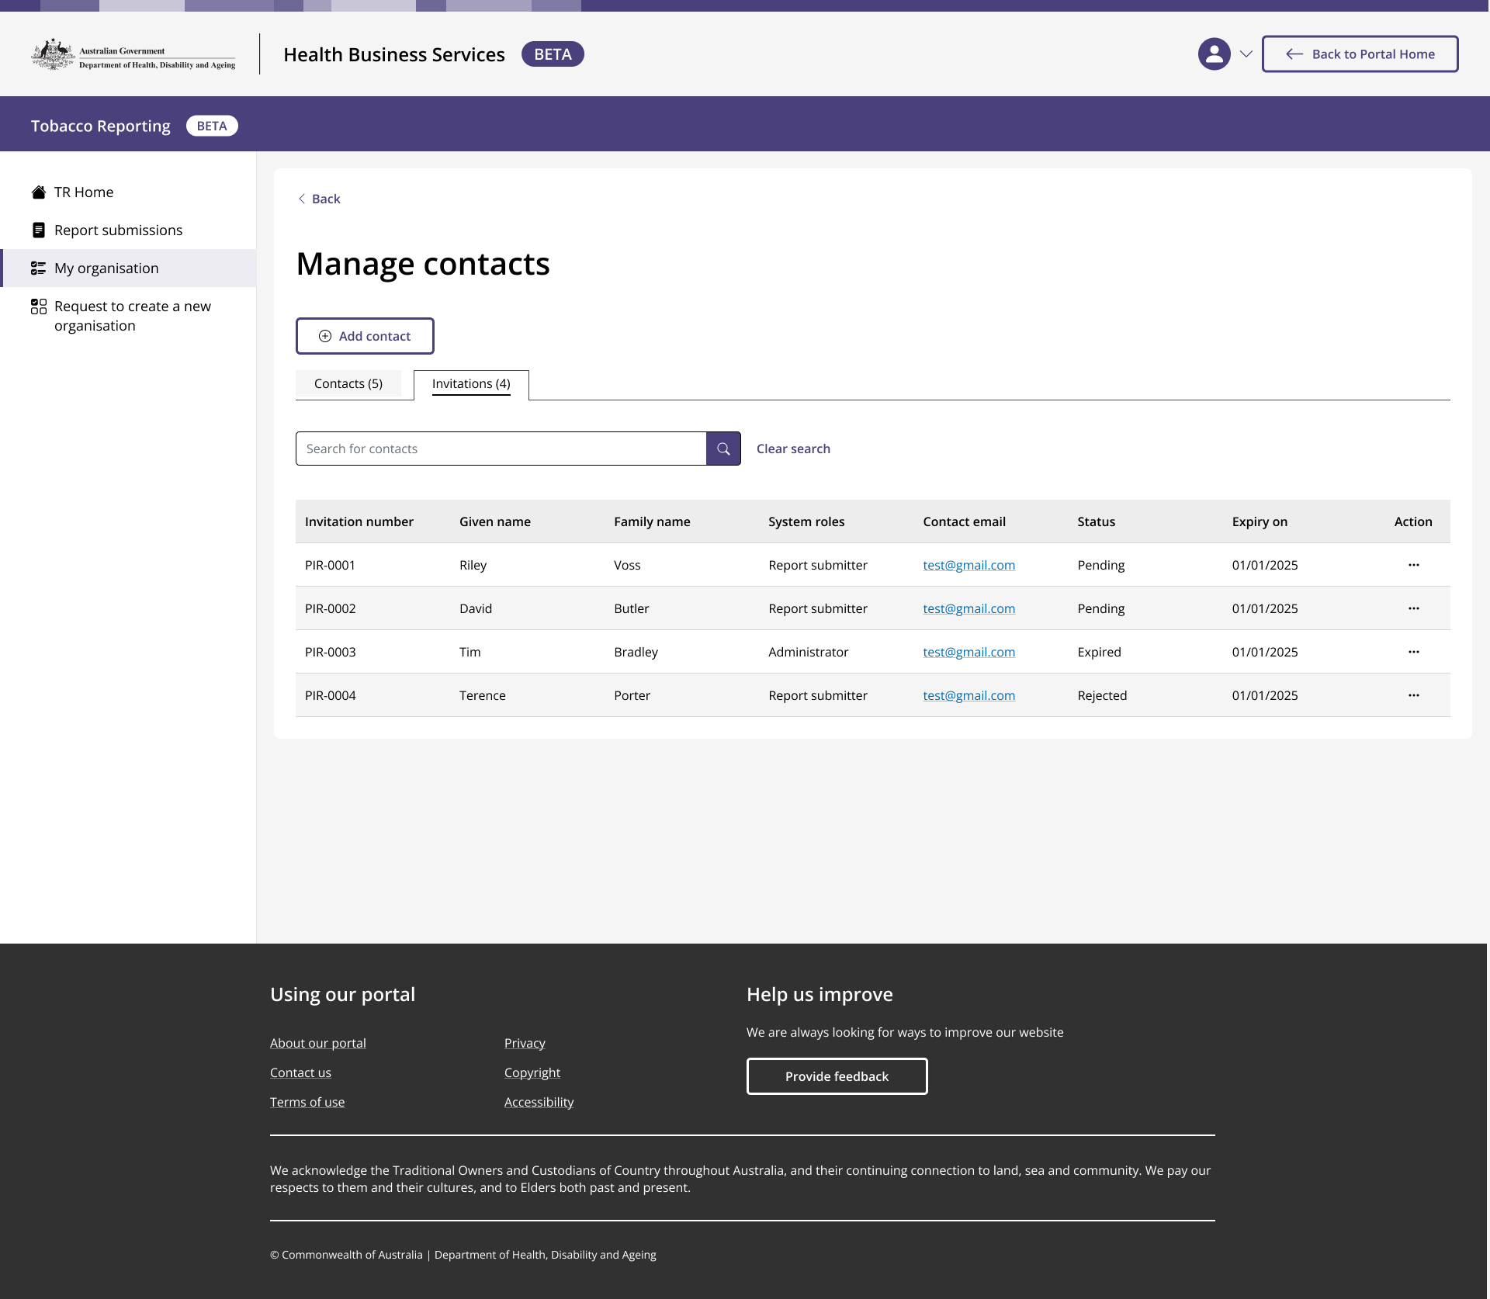This screenshot has height=1299, width=1490.
Task: Click the TR Home house icon
Action: [39, 192]
